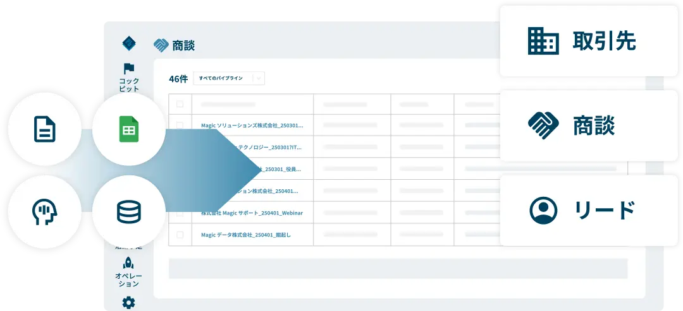Toggle the select-all checkbox in table header
The width and height of the screenshot is (683, 311).
pos(180,104)
